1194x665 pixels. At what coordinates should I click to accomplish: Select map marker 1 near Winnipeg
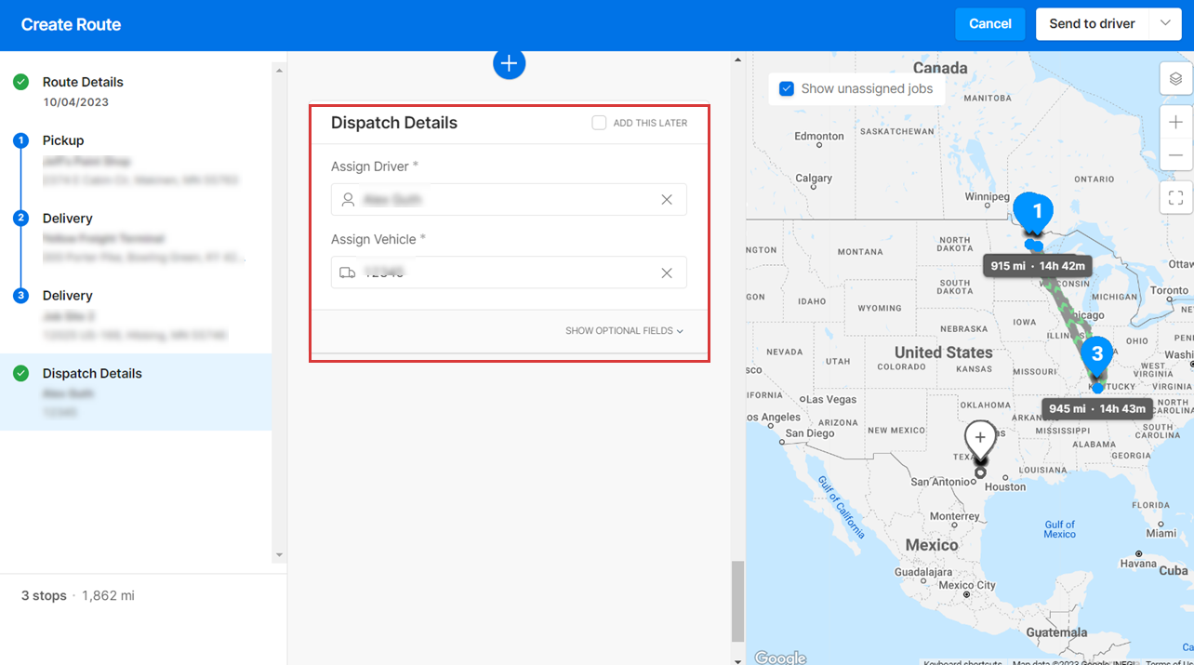tap(1034, 210)
